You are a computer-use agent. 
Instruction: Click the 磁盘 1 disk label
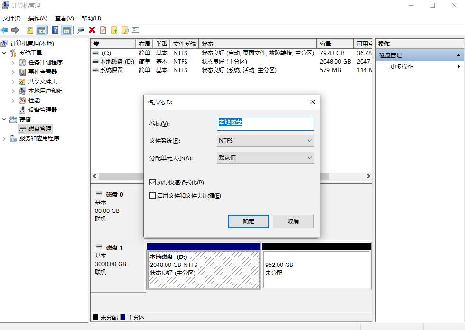[114, 247]
